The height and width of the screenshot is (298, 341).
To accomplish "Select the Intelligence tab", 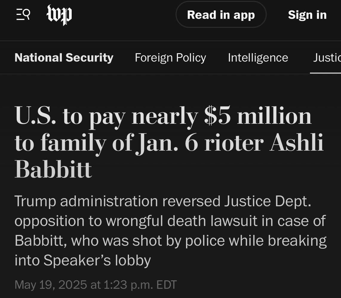I will 258,57.
